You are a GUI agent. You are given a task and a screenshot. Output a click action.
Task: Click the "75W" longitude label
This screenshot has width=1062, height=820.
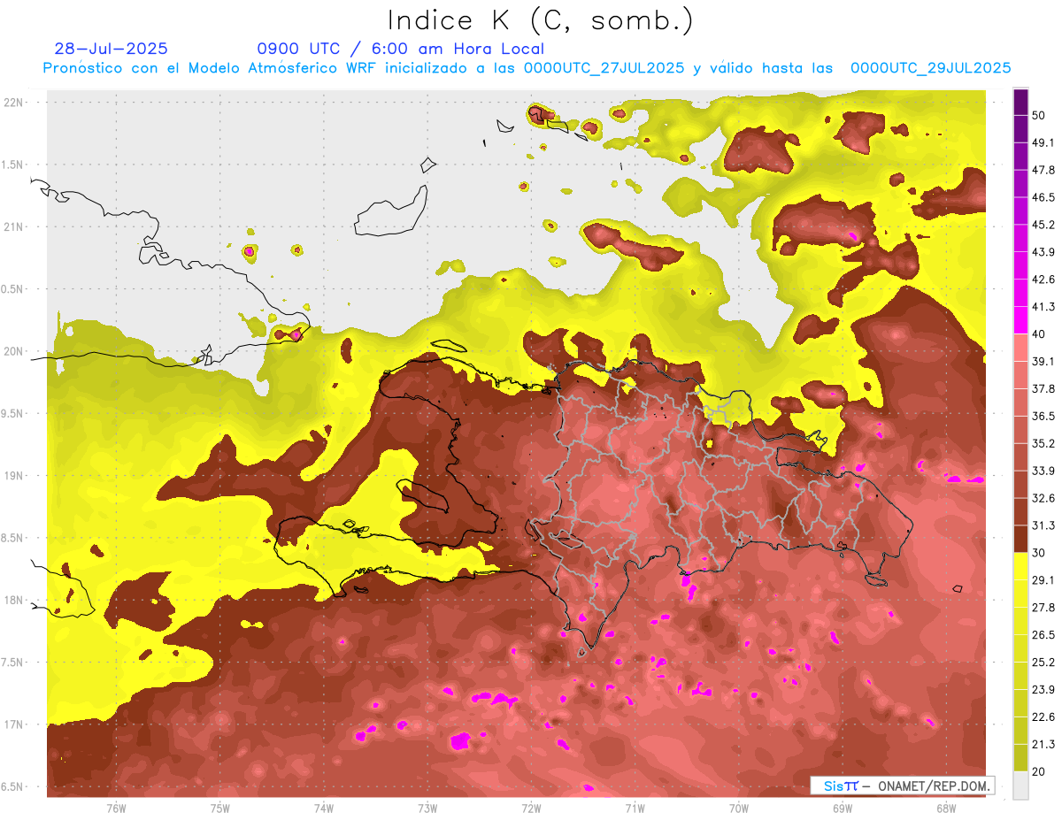(220, 809)
